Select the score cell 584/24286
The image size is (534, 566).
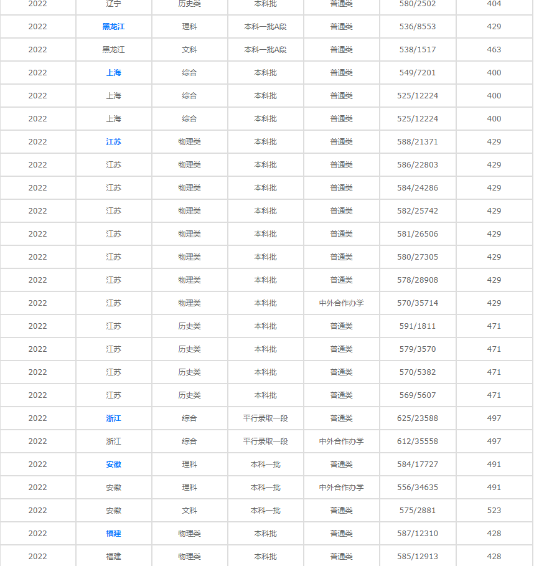(x=418, y=188)
